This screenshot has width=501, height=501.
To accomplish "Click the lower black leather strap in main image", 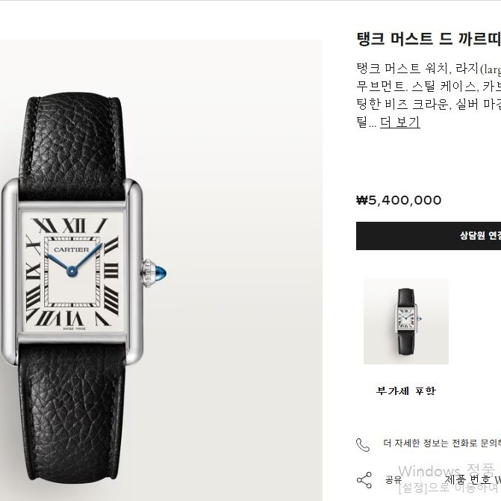I will (x=72, y=414).
